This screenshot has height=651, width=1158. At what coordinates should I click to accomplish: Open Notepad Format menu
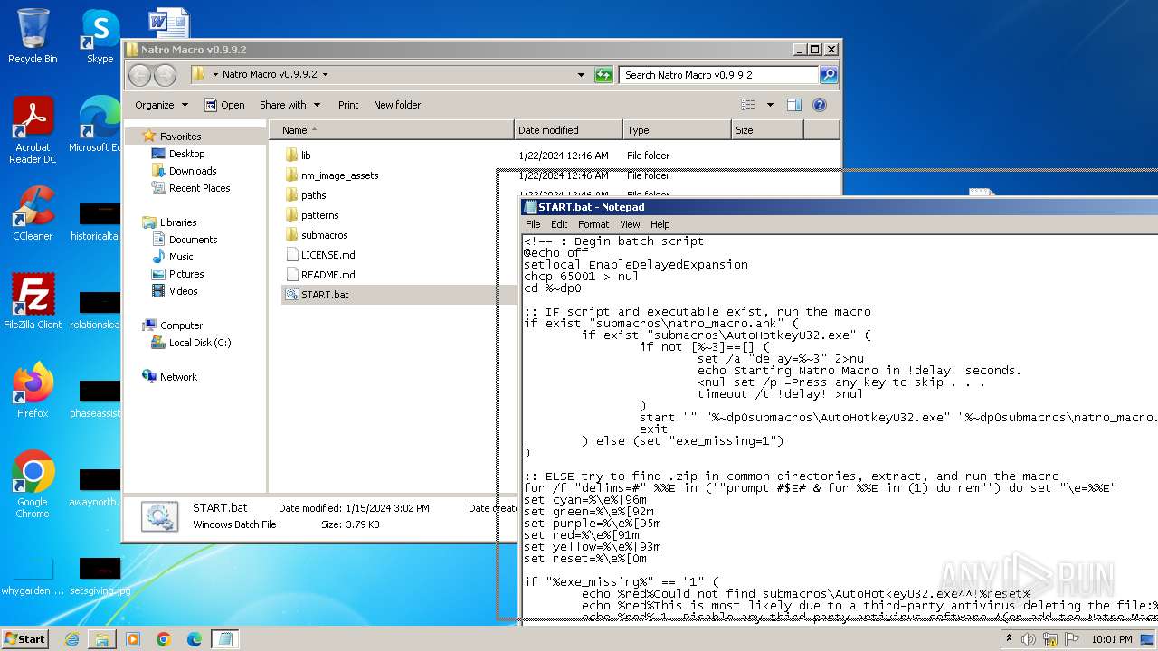click(x=593, y=224)
